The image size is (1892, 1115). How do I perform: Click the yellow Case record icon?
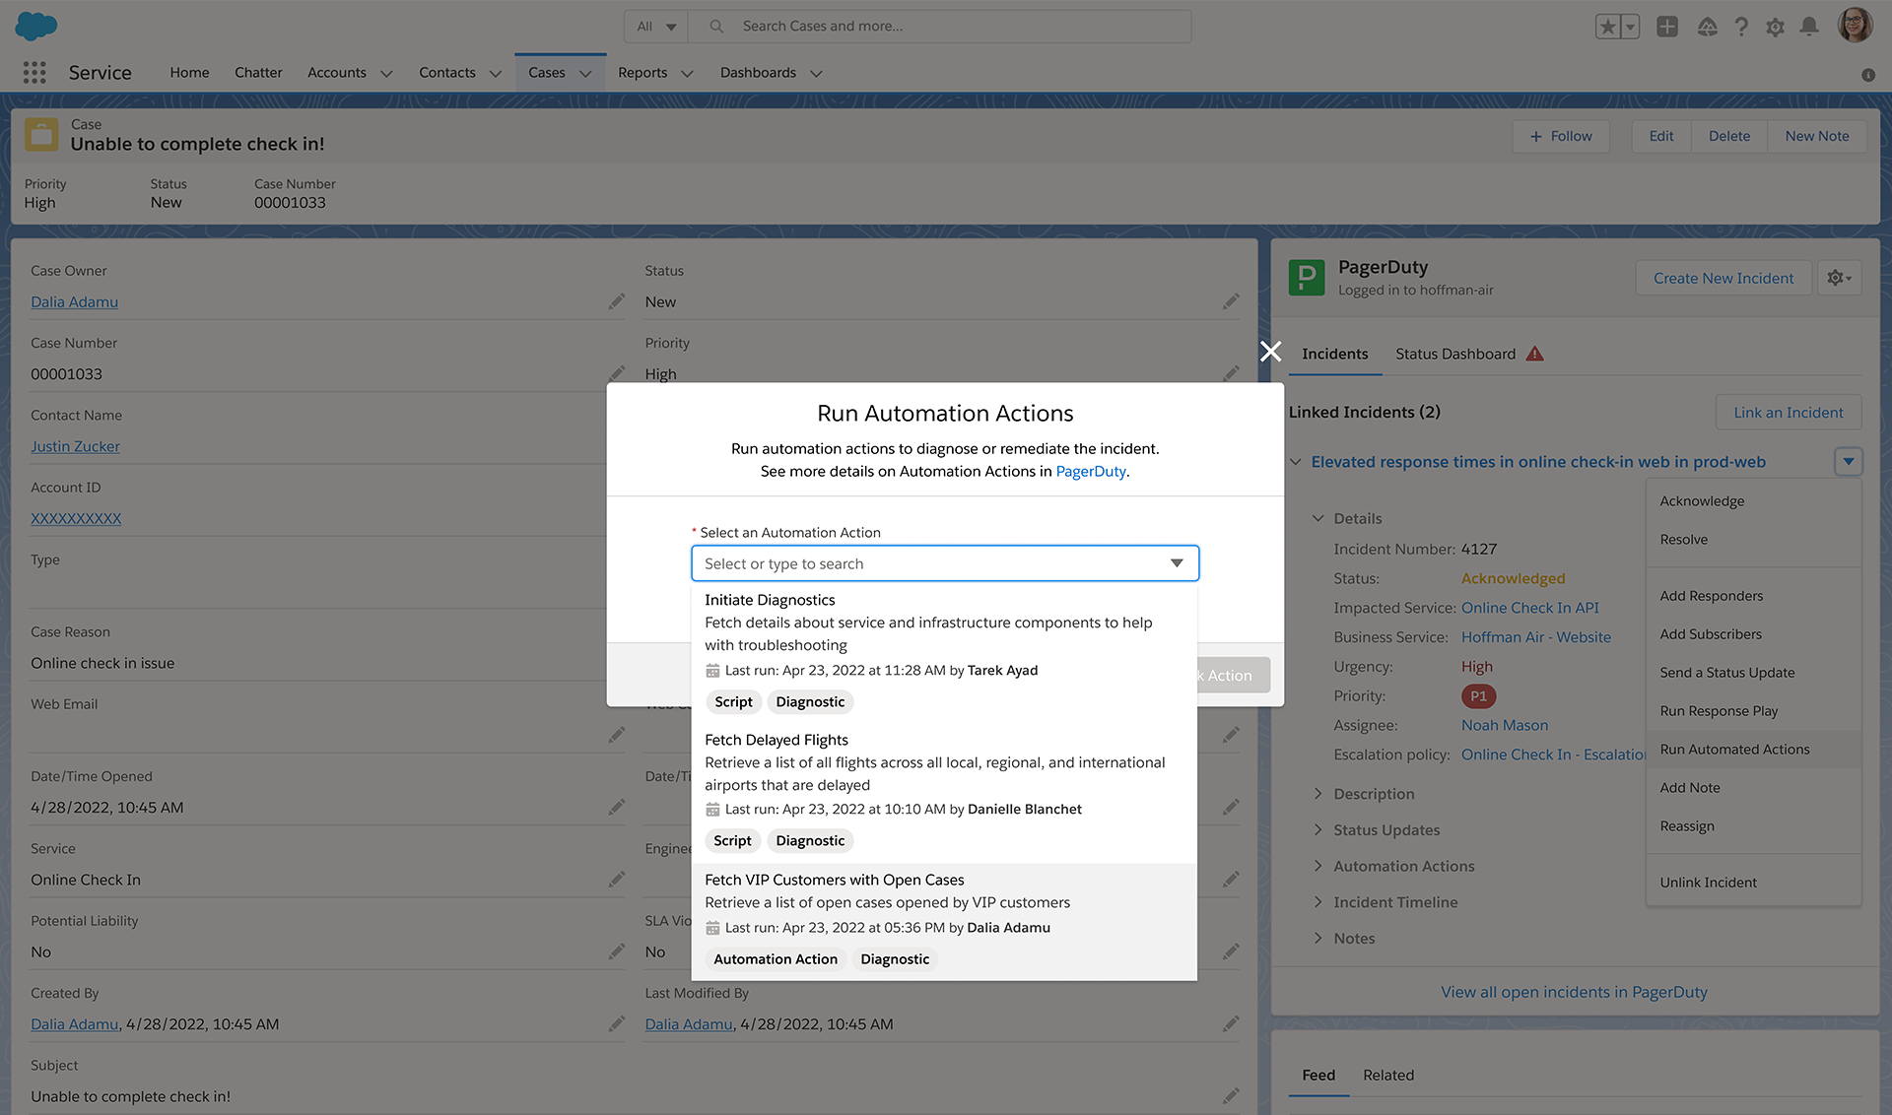pos(41,135)
